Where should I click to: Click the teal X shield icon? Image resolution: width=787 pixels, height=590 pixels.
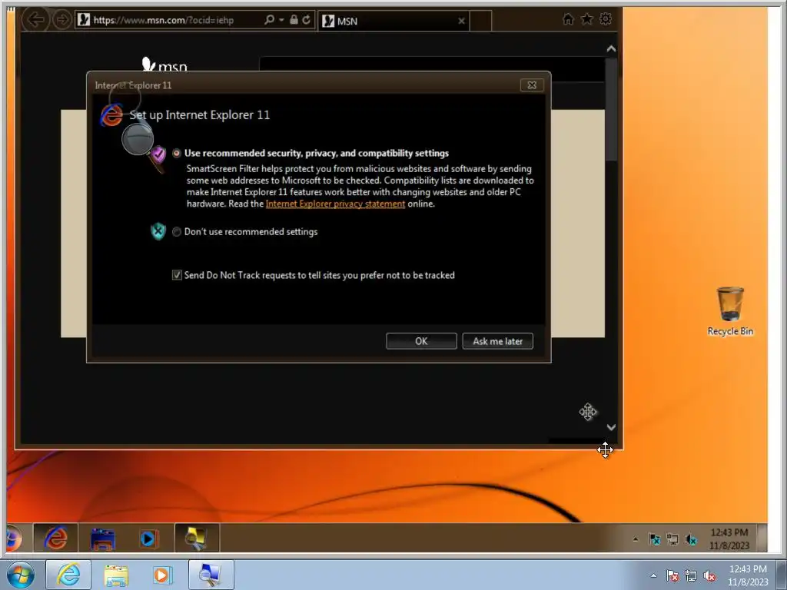(158, 231)
